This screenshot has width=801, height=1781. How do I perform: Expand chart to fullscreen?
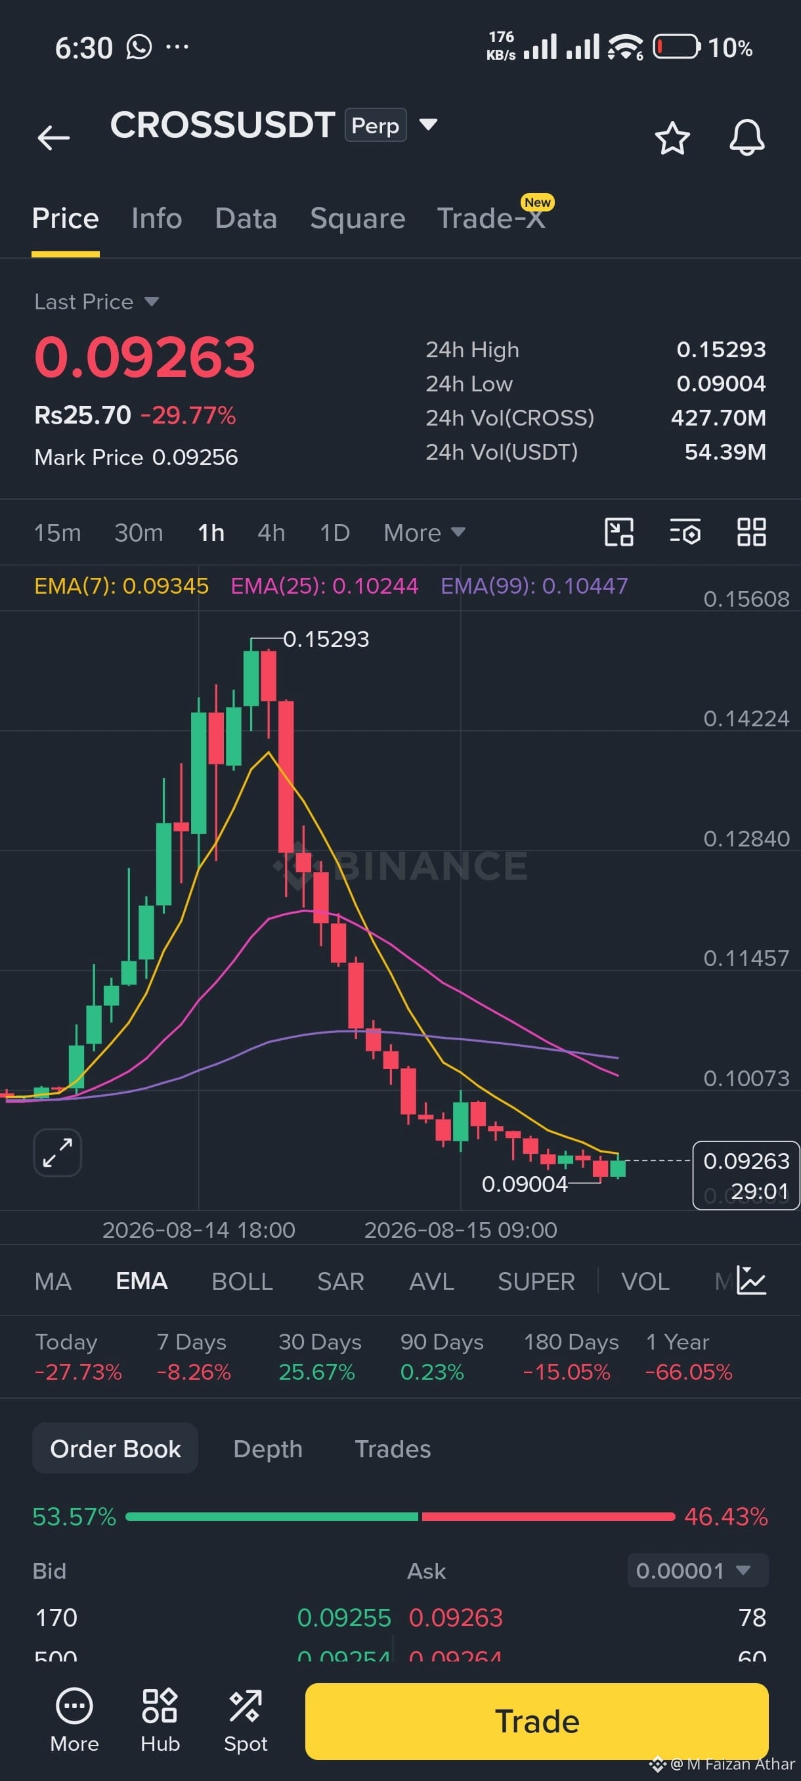(57, 1153)
